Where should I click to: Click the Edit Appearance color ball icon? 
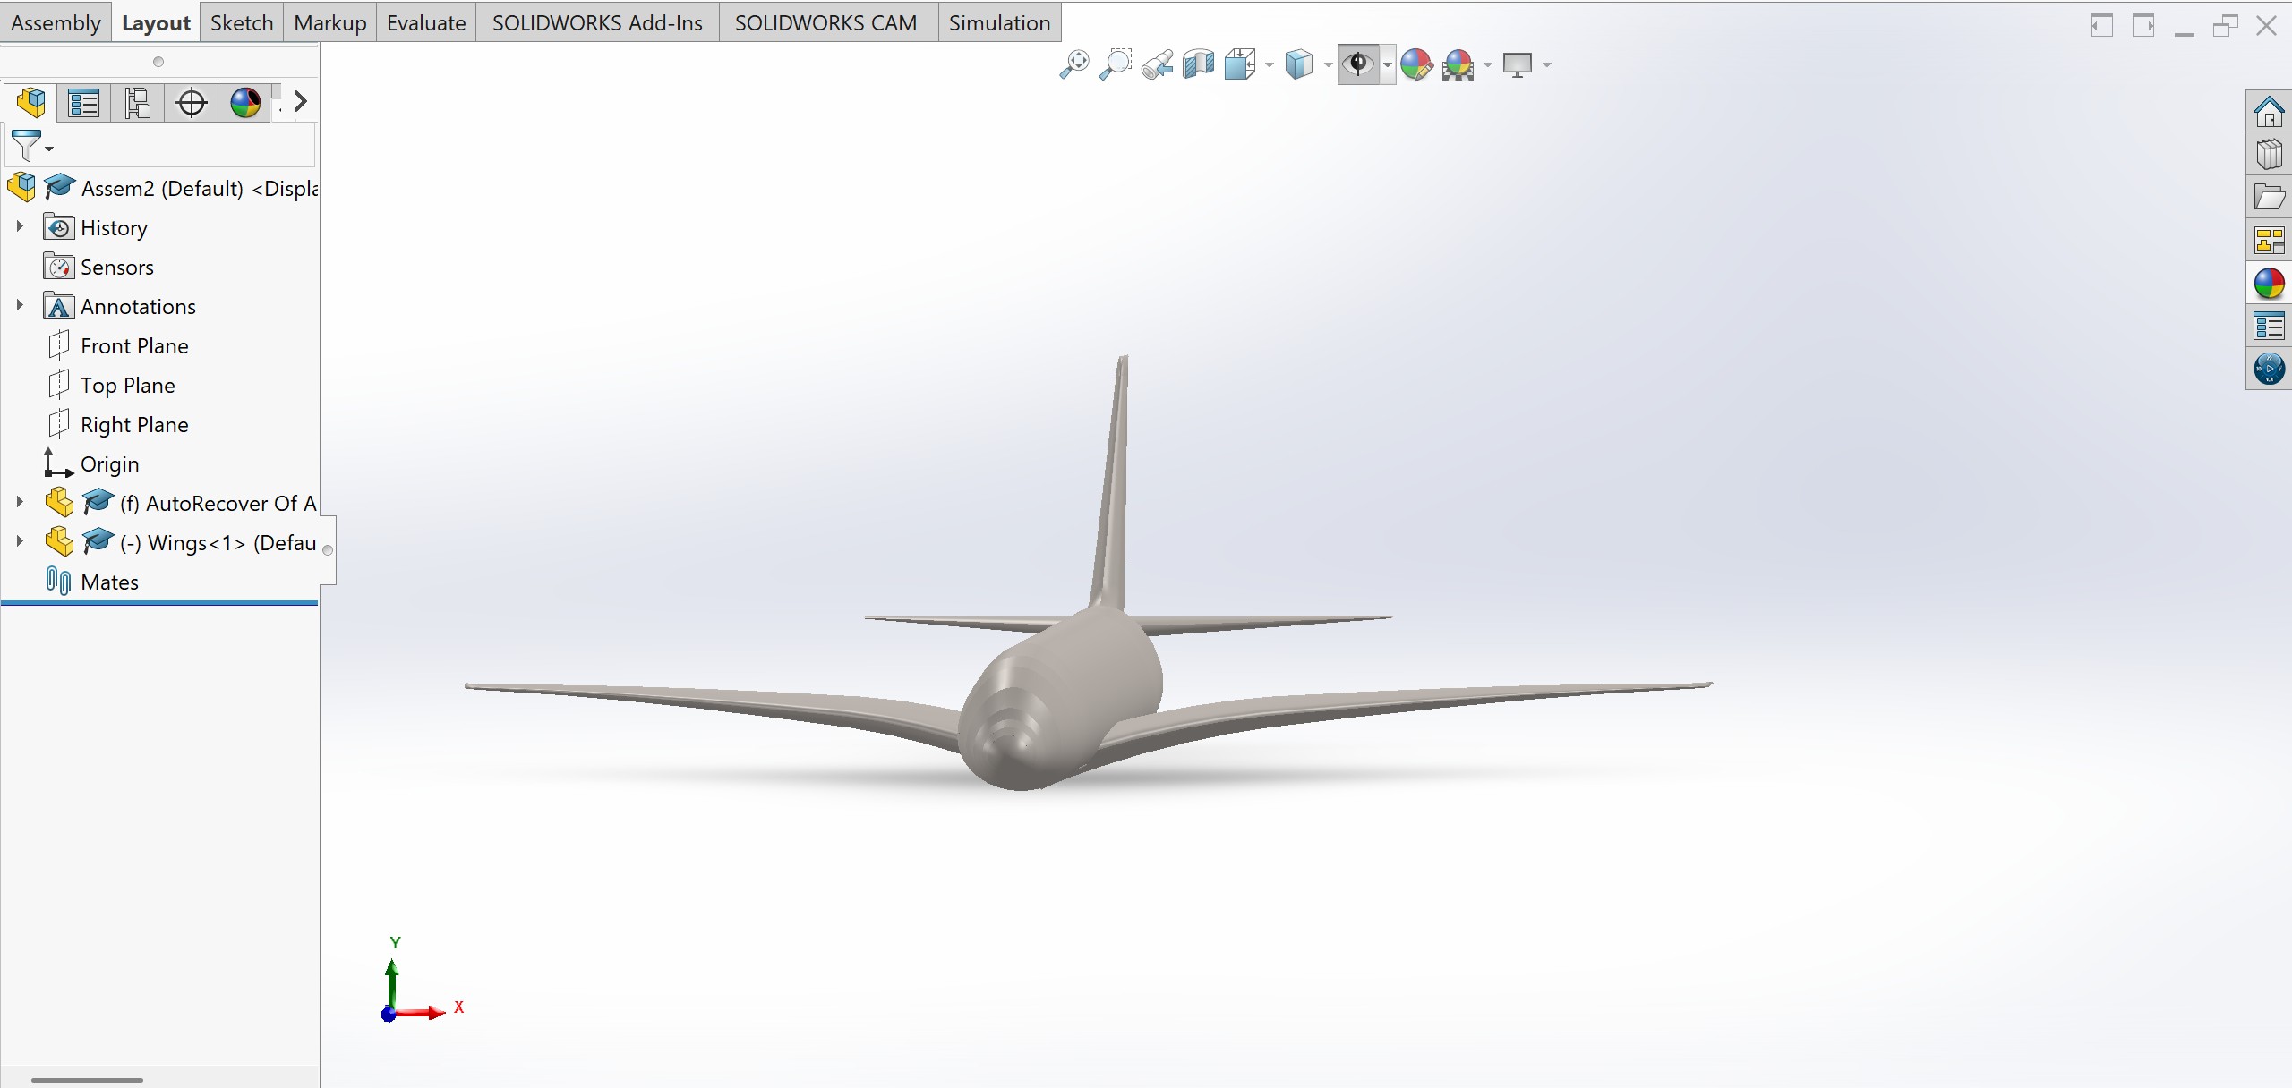click(x=1416, y=64)
